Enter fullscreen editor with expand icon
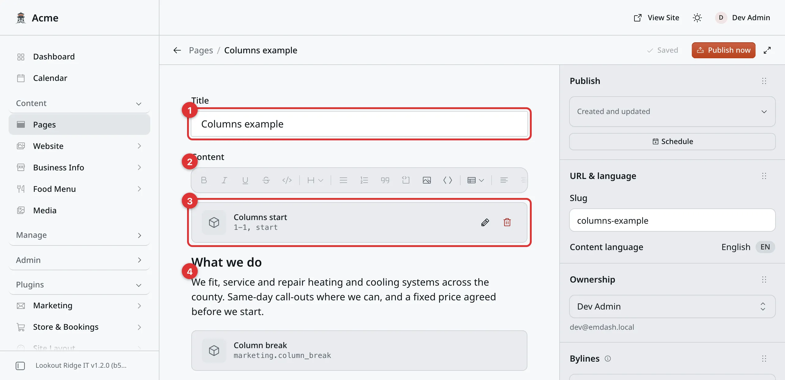This screenshot has height=380, width=785. pos(767,50)
